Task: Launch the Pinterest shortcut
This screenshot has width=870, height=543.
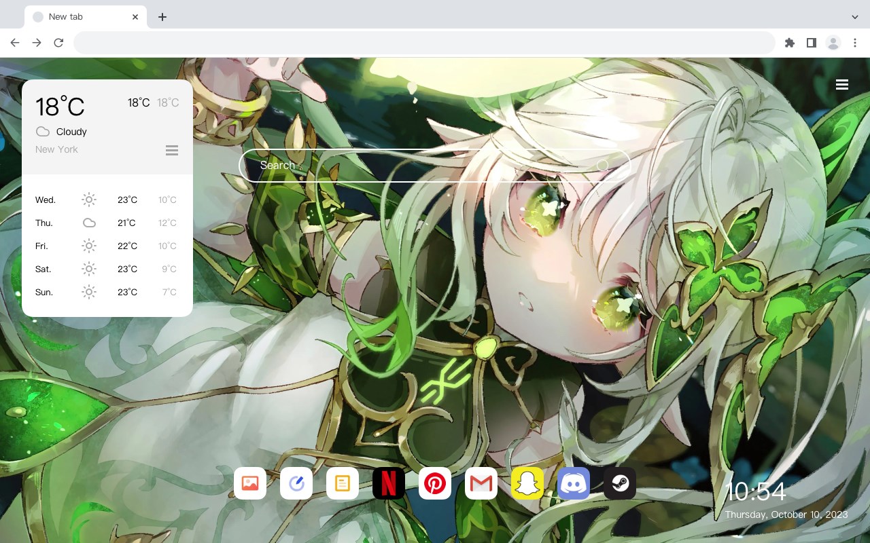Action: 435,483
